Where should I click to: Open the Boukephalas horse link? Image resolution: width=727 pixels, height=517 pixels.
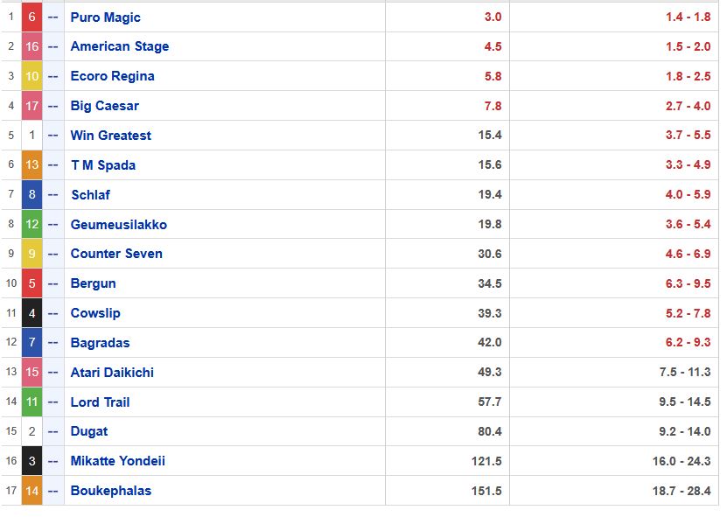click(111, 491)
